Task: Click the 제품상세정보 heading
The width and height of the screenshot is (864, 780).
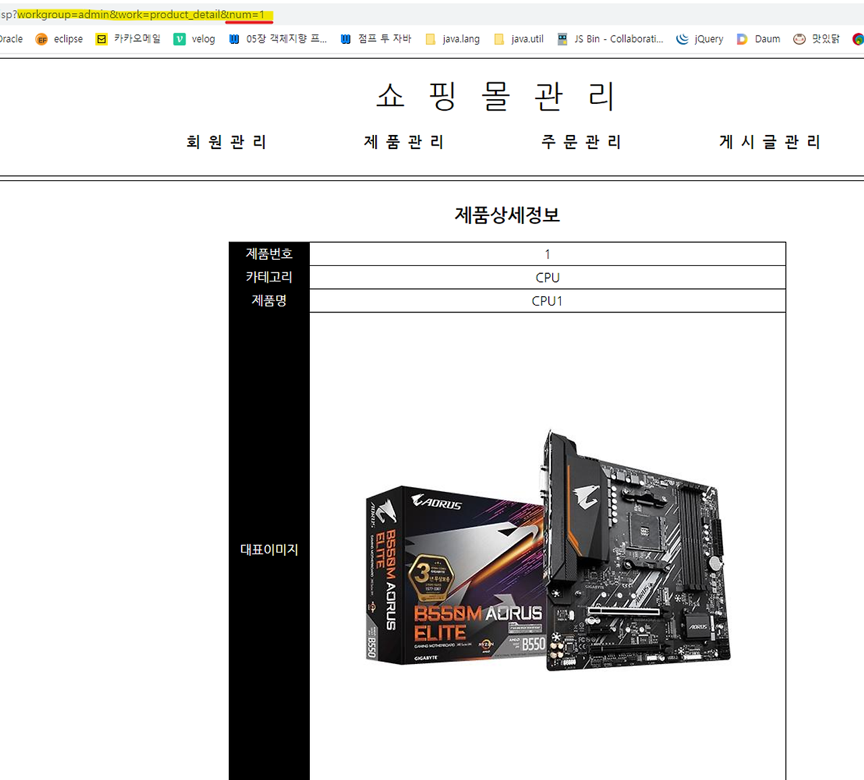Action: pos(507,215)
